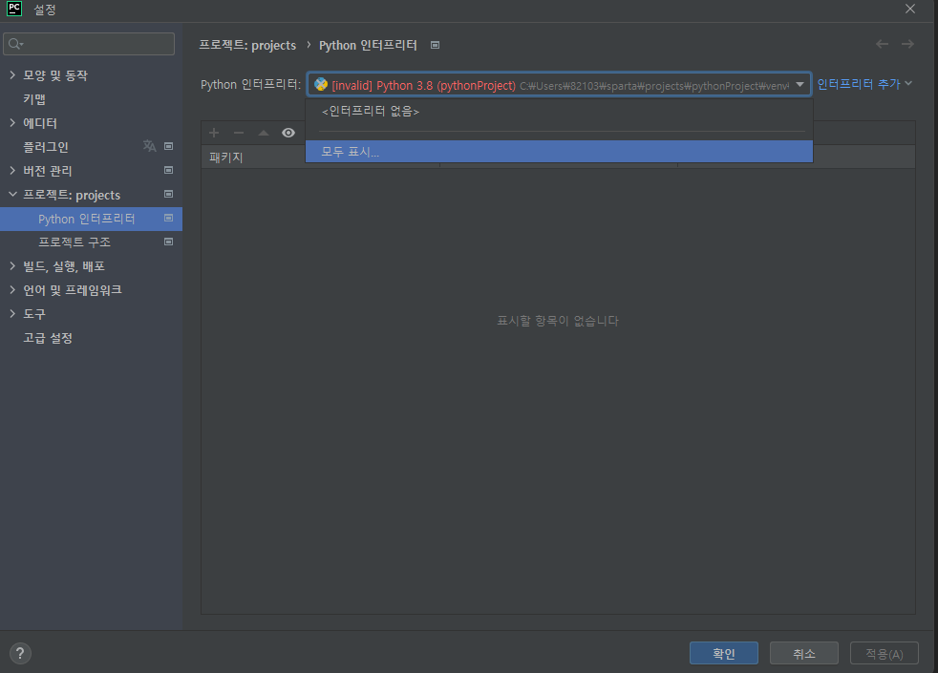
Task: Click project-level marker icon beside 프로젝트: projects
Action: [x=169, y=194]
